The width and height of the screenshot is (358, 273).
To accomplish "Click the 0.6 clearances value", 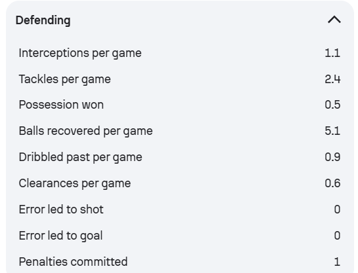I will click(x=332, y=183).
